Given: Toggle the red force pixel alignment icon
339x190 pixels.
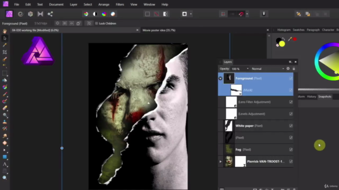Looking at the screenshot, I should [x=223, y=14].
